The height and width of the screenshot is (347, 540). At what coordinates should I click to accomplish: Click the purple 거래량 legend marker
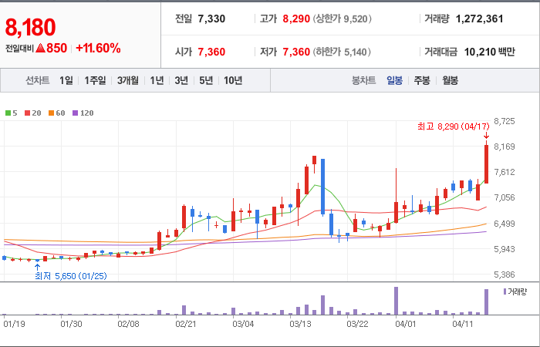505,292
